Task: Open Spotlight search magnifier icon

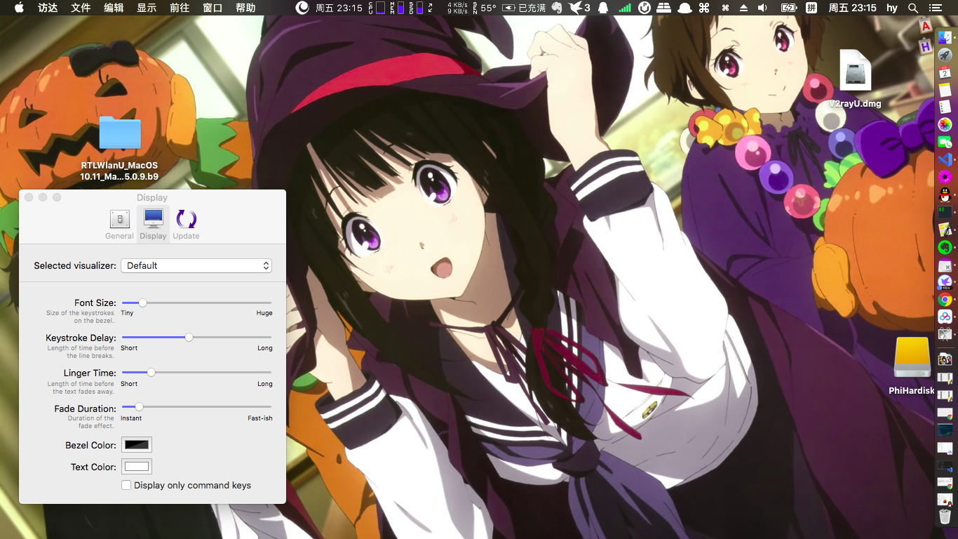Action: coord(913,8)
